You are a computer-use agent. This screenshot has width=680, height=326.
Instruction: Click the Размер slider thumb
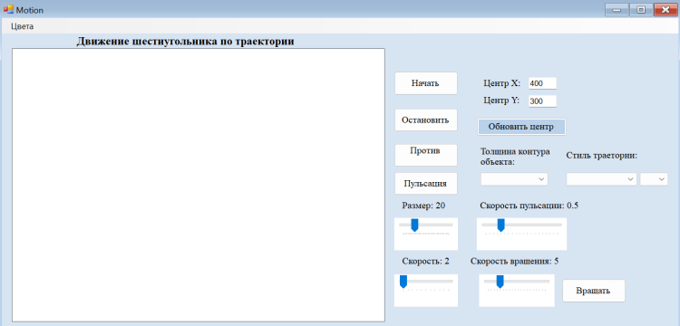(x=414, y=225)
